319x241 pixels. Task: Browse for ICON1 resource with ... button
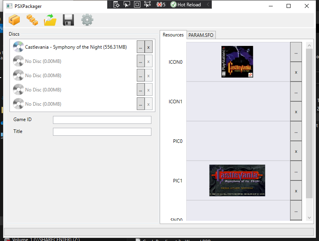click(x=296, y=92)
